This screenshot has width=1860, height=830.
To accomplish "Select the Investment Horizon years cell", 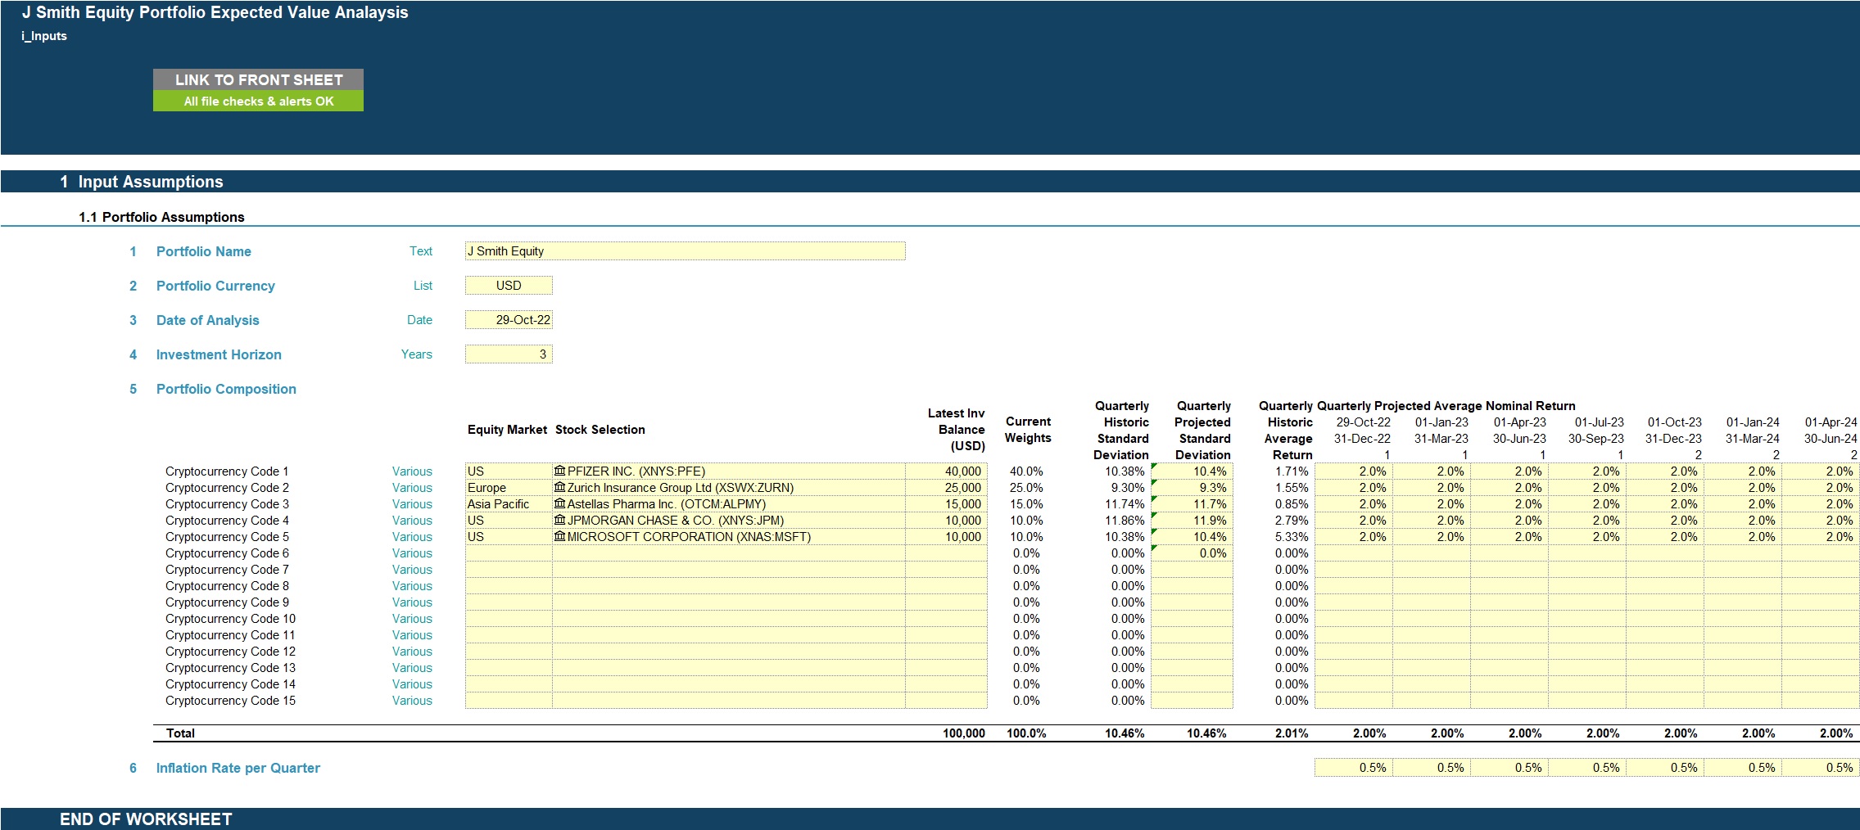I will tap(509, 354).
